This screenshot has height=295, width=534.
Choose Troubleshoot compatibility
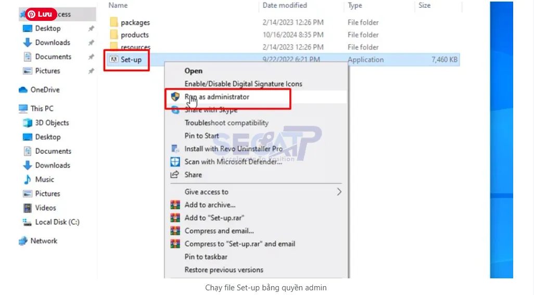coord(226,123)
